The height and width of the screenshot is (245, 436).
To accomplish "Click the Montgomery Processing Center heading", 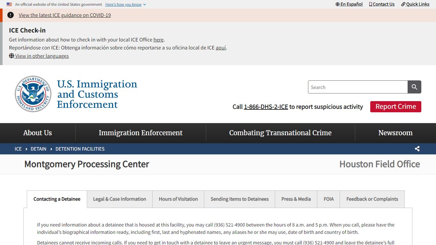I will point(87,164).
